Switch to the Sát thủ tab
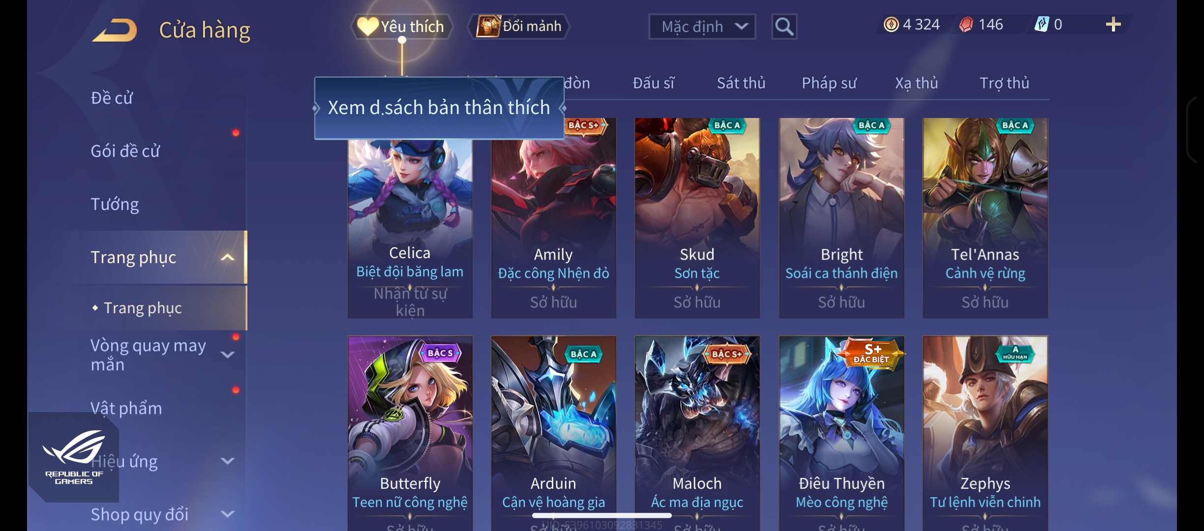This screenshot has width=1204, height=531. pos(741,83)
